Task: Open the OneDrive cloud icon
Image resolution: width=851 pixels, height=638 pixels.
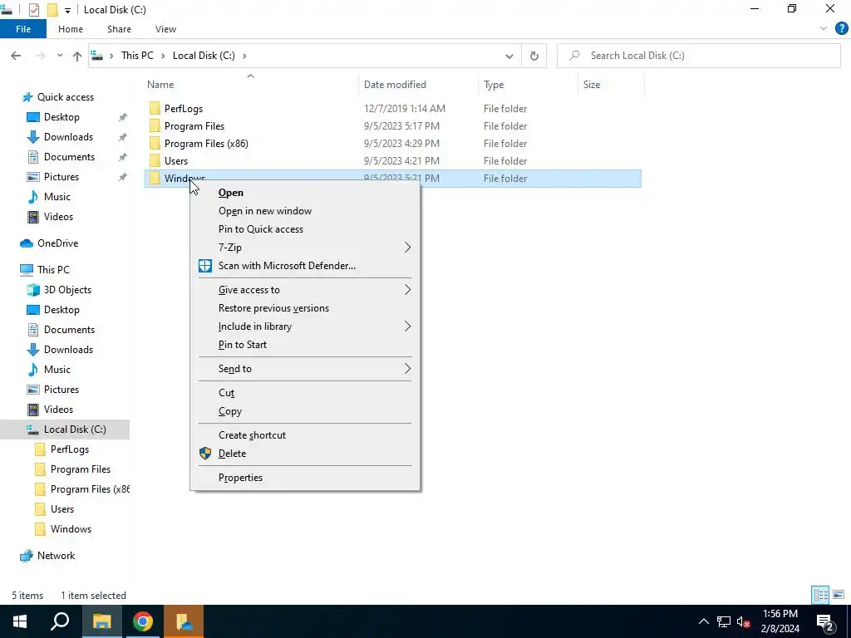Action: pos(27,243)
